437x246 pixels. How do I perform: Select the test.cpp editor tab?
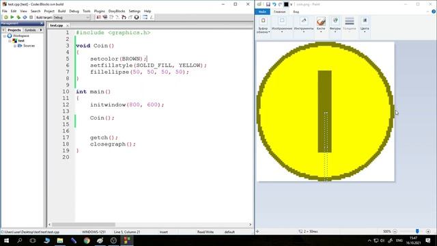(x=57, y=25)
